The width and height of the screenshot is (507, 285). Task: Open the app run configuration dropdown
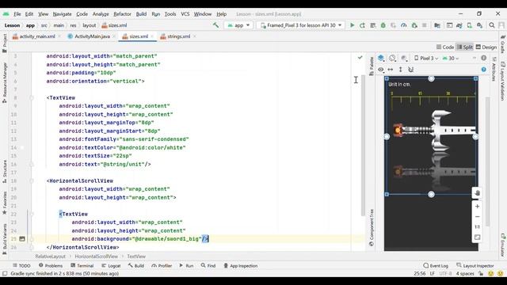[238, 25]
